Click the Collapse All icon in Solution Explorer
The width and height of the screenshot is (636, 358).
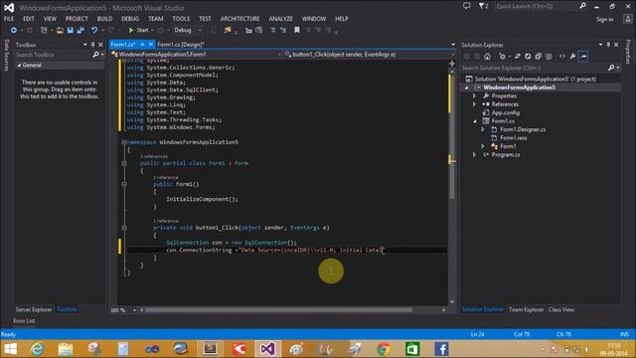coord(539,57)
